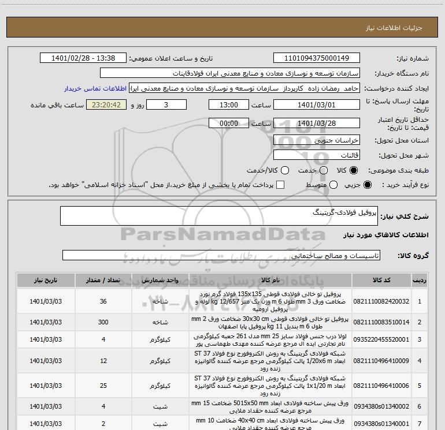This screenshot has height=430, width=445.
Task: Click the لولا درب door hinge item name
Action: click(x=270, y=340)
